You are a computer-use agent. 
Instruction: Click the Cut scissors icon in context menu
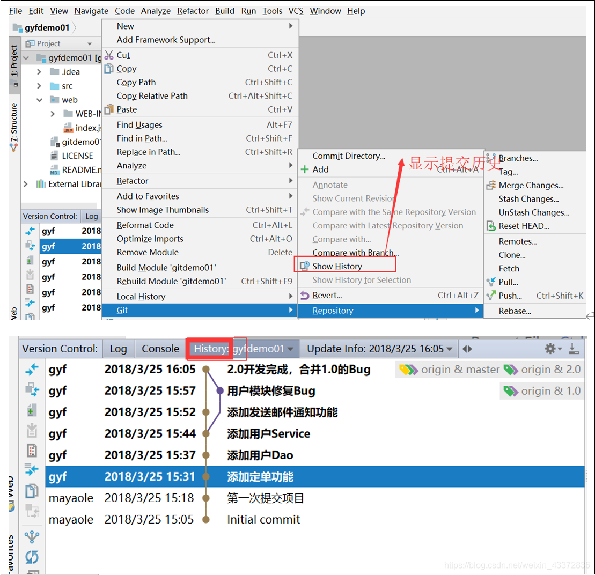pyautogui.click(x=109, y=55)
